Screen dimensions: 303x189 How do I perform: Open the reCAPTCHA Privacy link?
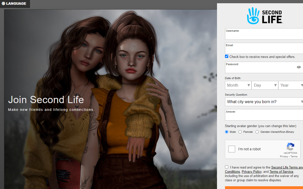pos(284,157)
